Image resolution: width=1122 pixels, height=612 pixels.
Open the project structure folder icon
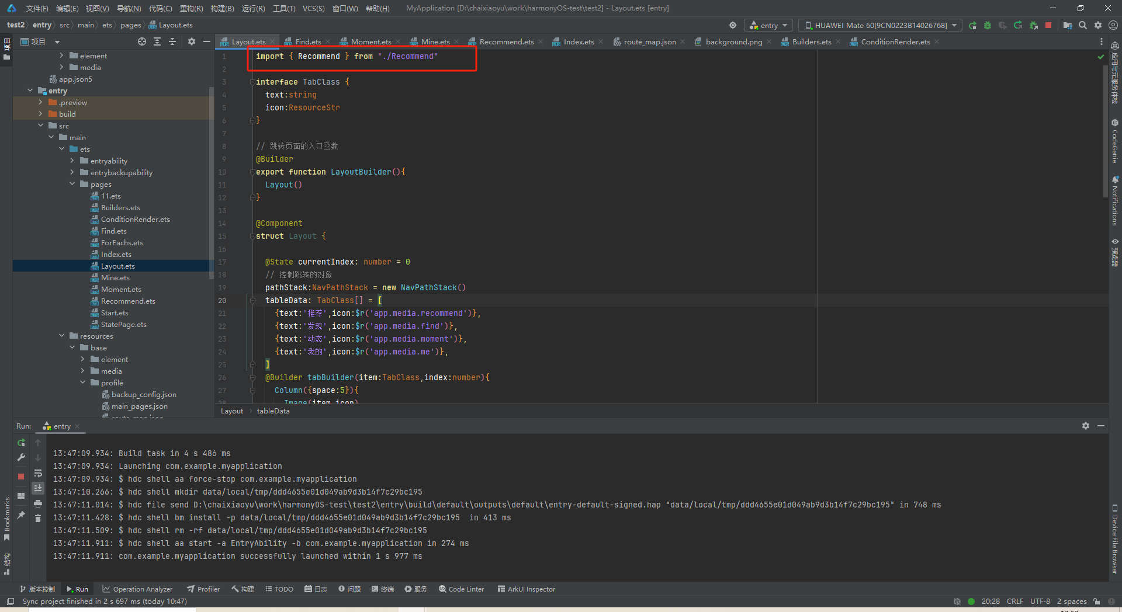coord(1068,25)
